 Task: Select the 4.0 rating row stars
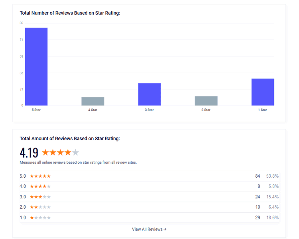40,186
